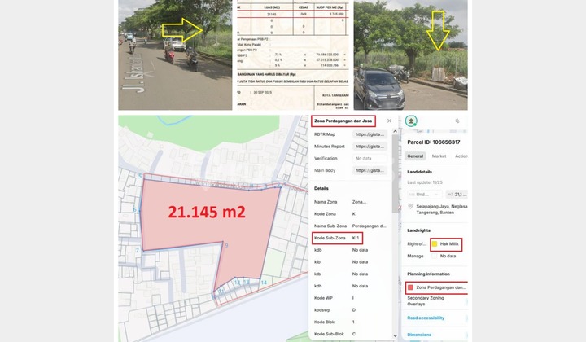The image size is (586, 342).
Task: Open the Action tab
Action: coord(461,156)
